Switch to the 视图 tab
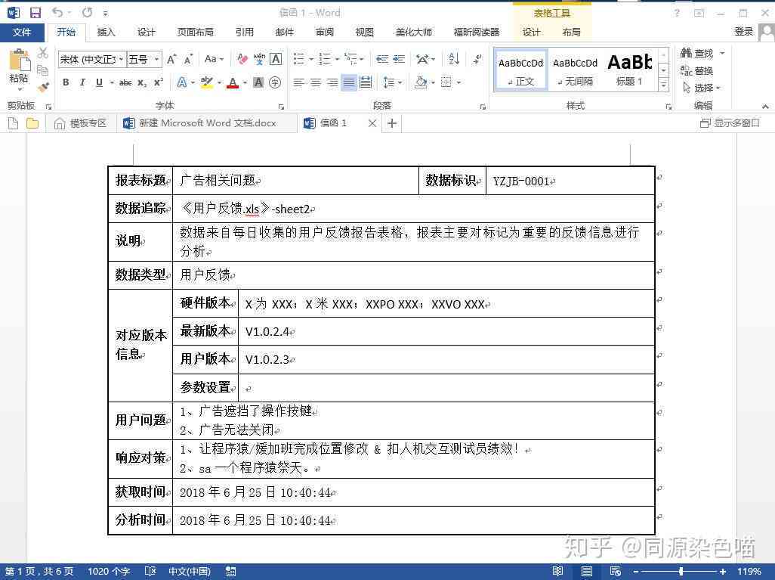The height and width of the screenshot is (580, 775). coord(364,33)
